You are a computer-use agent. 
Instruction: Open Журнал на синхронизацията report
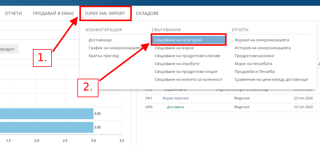pyautogui.click(x=262, y=40)
